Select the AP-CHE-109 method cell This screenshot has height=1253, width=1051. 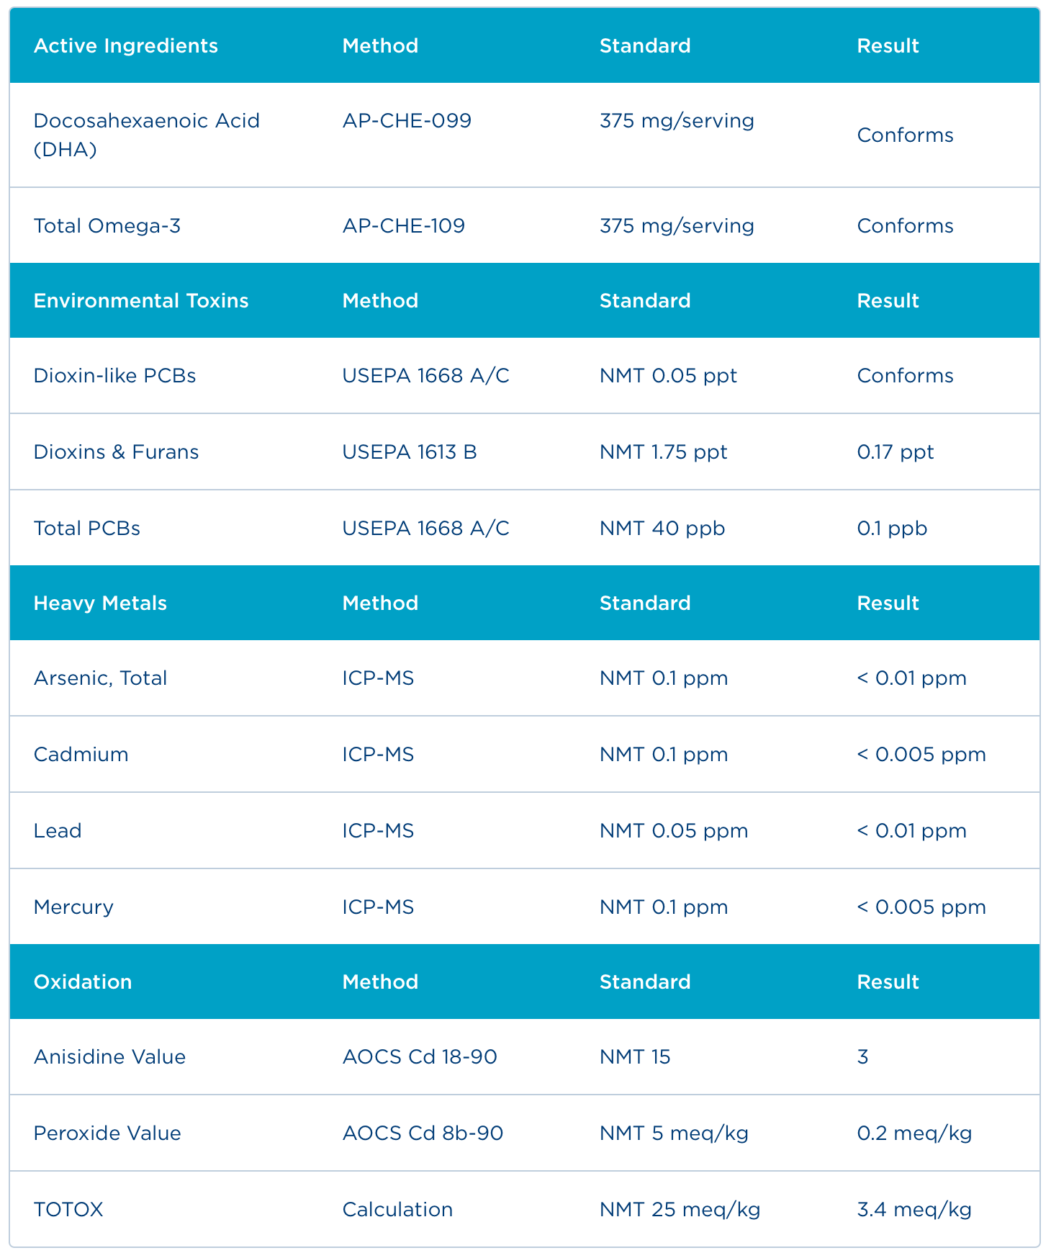point(403,226)
